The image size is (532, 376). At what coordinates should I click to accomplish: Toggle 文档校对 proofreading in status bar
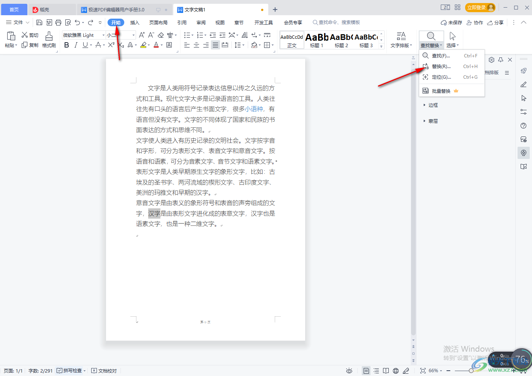pyautogui.click(x=104, y=371)
